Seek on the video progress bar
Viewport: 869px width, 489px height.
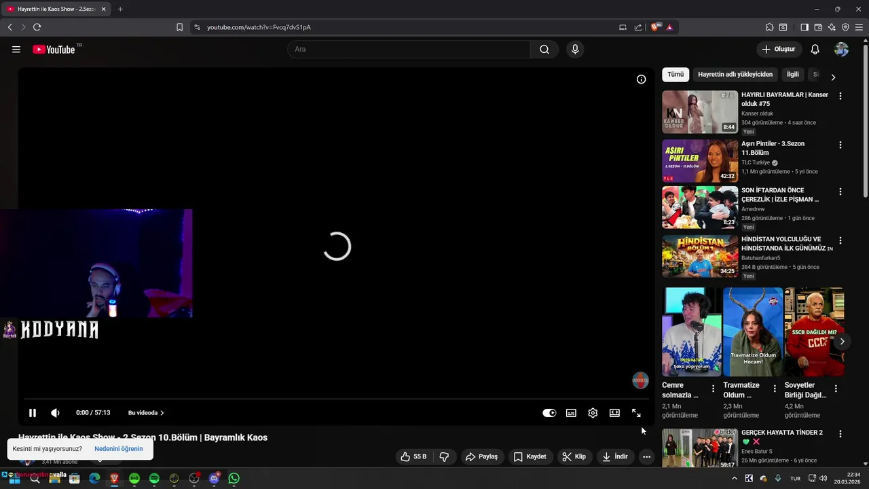click(x=336, y=399)
